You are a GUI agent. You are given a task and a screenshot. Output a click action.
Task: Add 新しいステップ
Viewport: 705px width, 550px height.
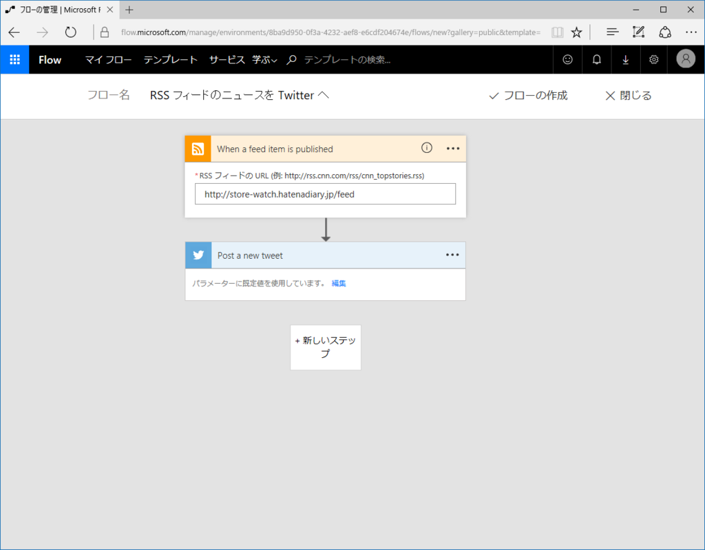(x=326, y=347)
